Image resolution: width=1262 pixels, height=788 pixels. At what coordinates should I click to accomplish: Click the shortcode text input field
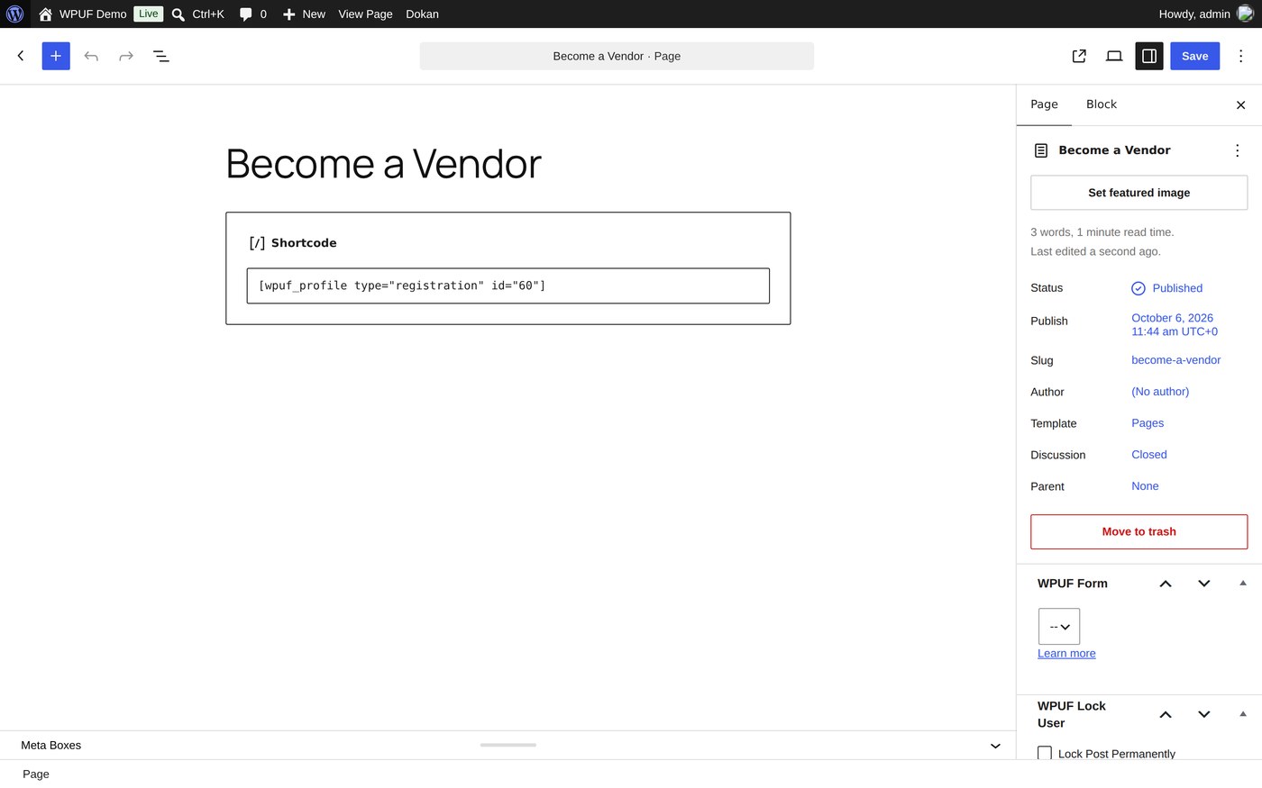point(508,285)
